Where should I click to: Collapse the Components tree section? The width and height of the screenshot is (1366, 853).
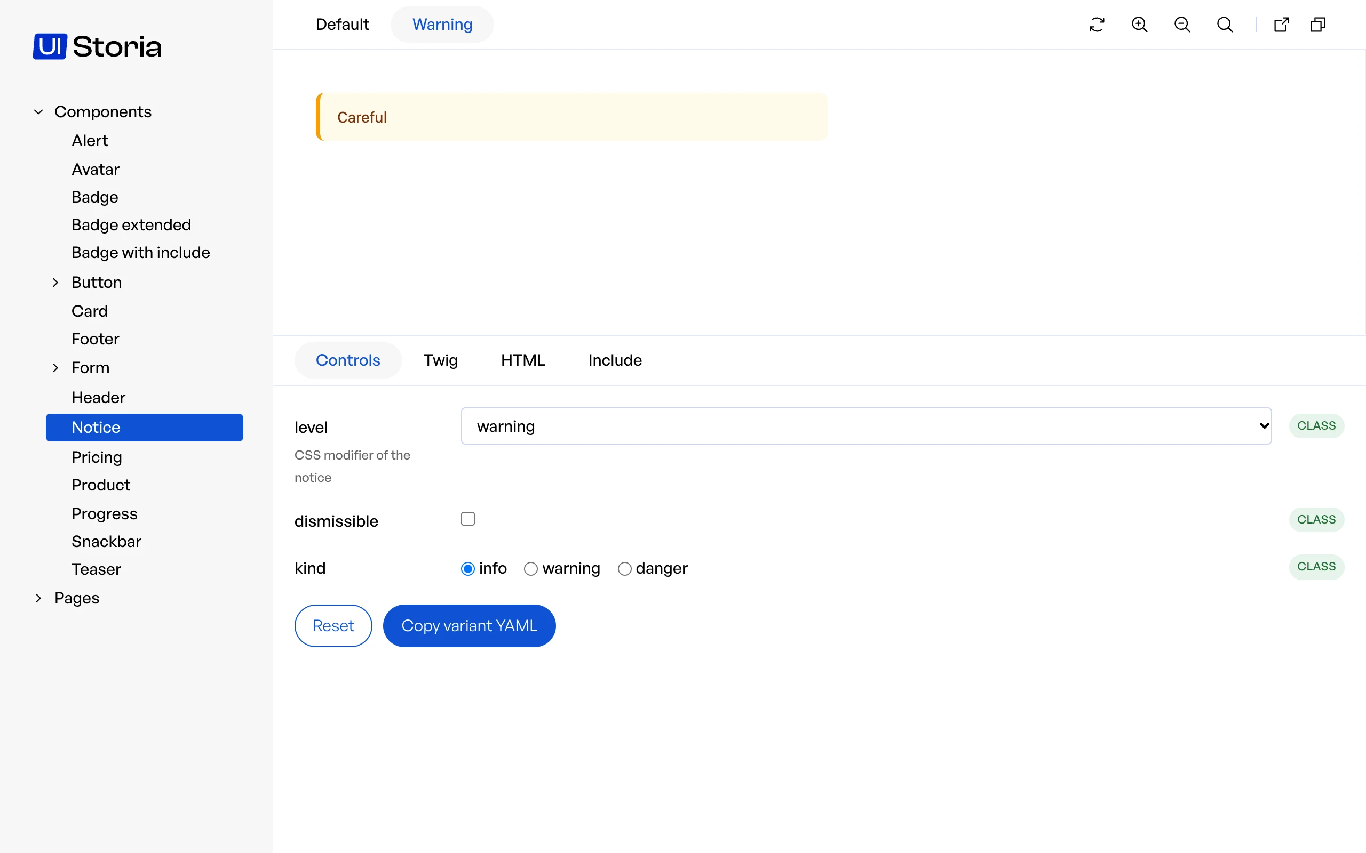[x=38, y=112]
